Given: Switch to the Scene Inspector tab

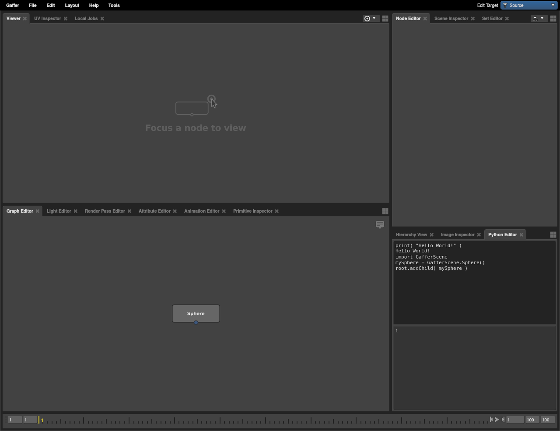Looking at the screenshot, I should (451, 19).
